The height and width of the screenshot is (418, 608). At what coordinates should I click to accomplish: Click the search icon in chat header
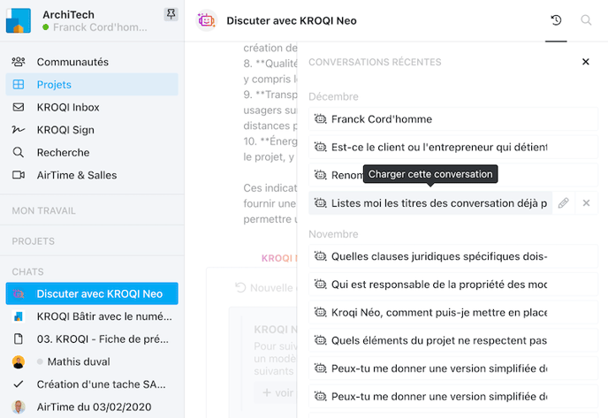tap(586, 20)
